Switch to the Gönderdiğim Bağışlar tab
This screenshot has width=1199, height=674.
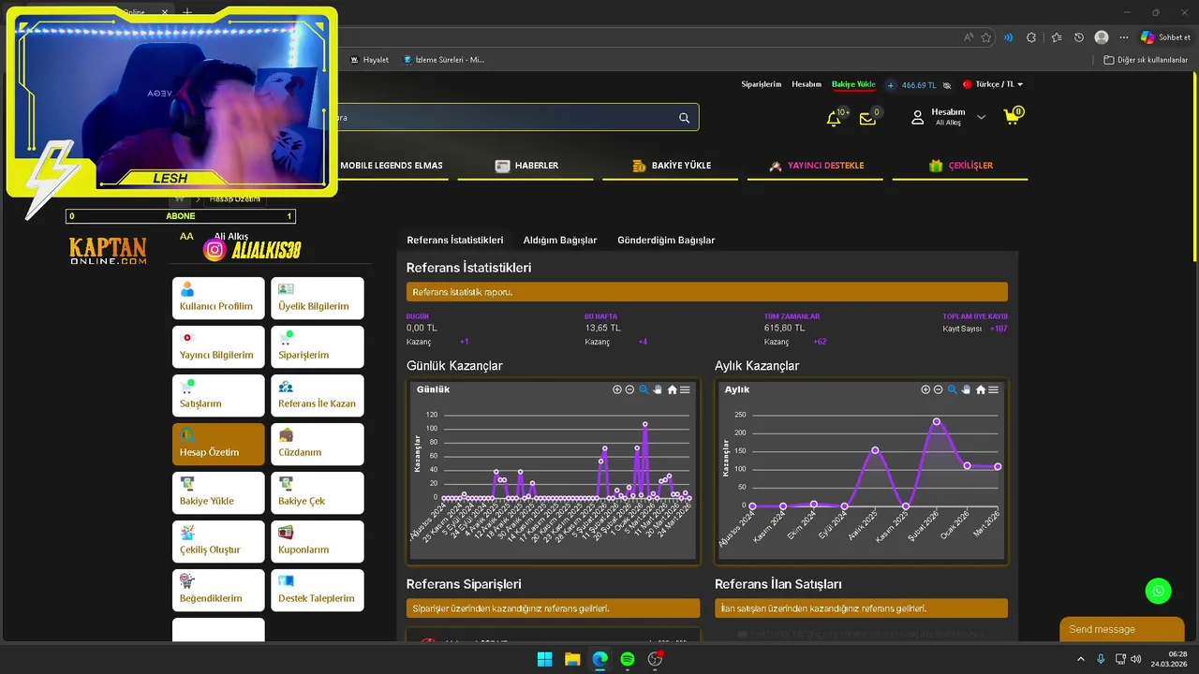(666, 240)
